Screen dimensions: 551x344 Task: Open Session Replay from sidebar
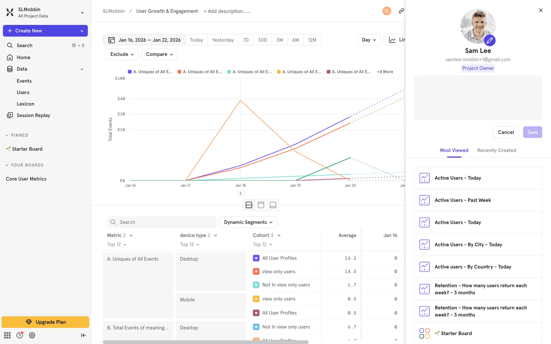[33, 115]
